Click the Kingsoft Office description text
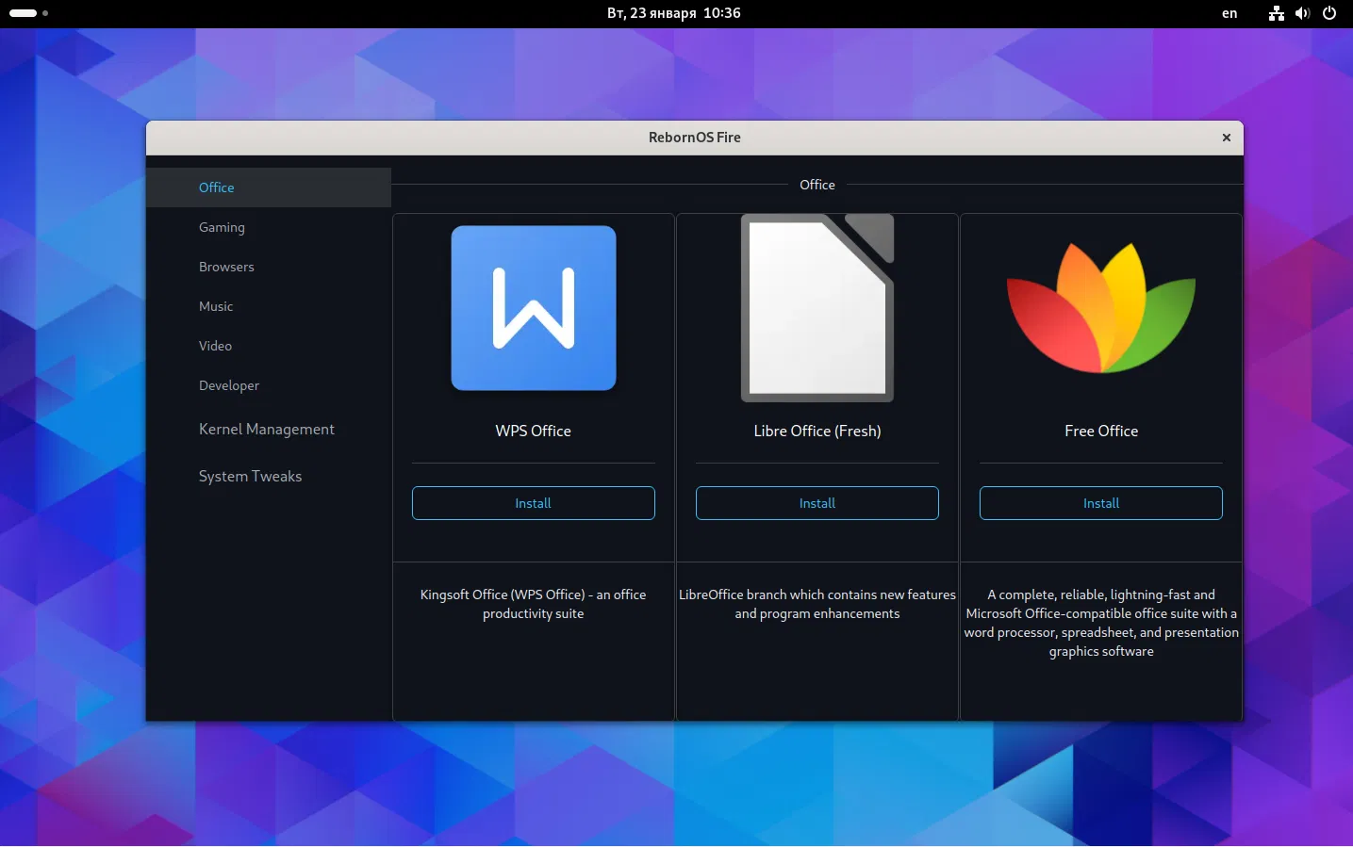 point(534,604)
